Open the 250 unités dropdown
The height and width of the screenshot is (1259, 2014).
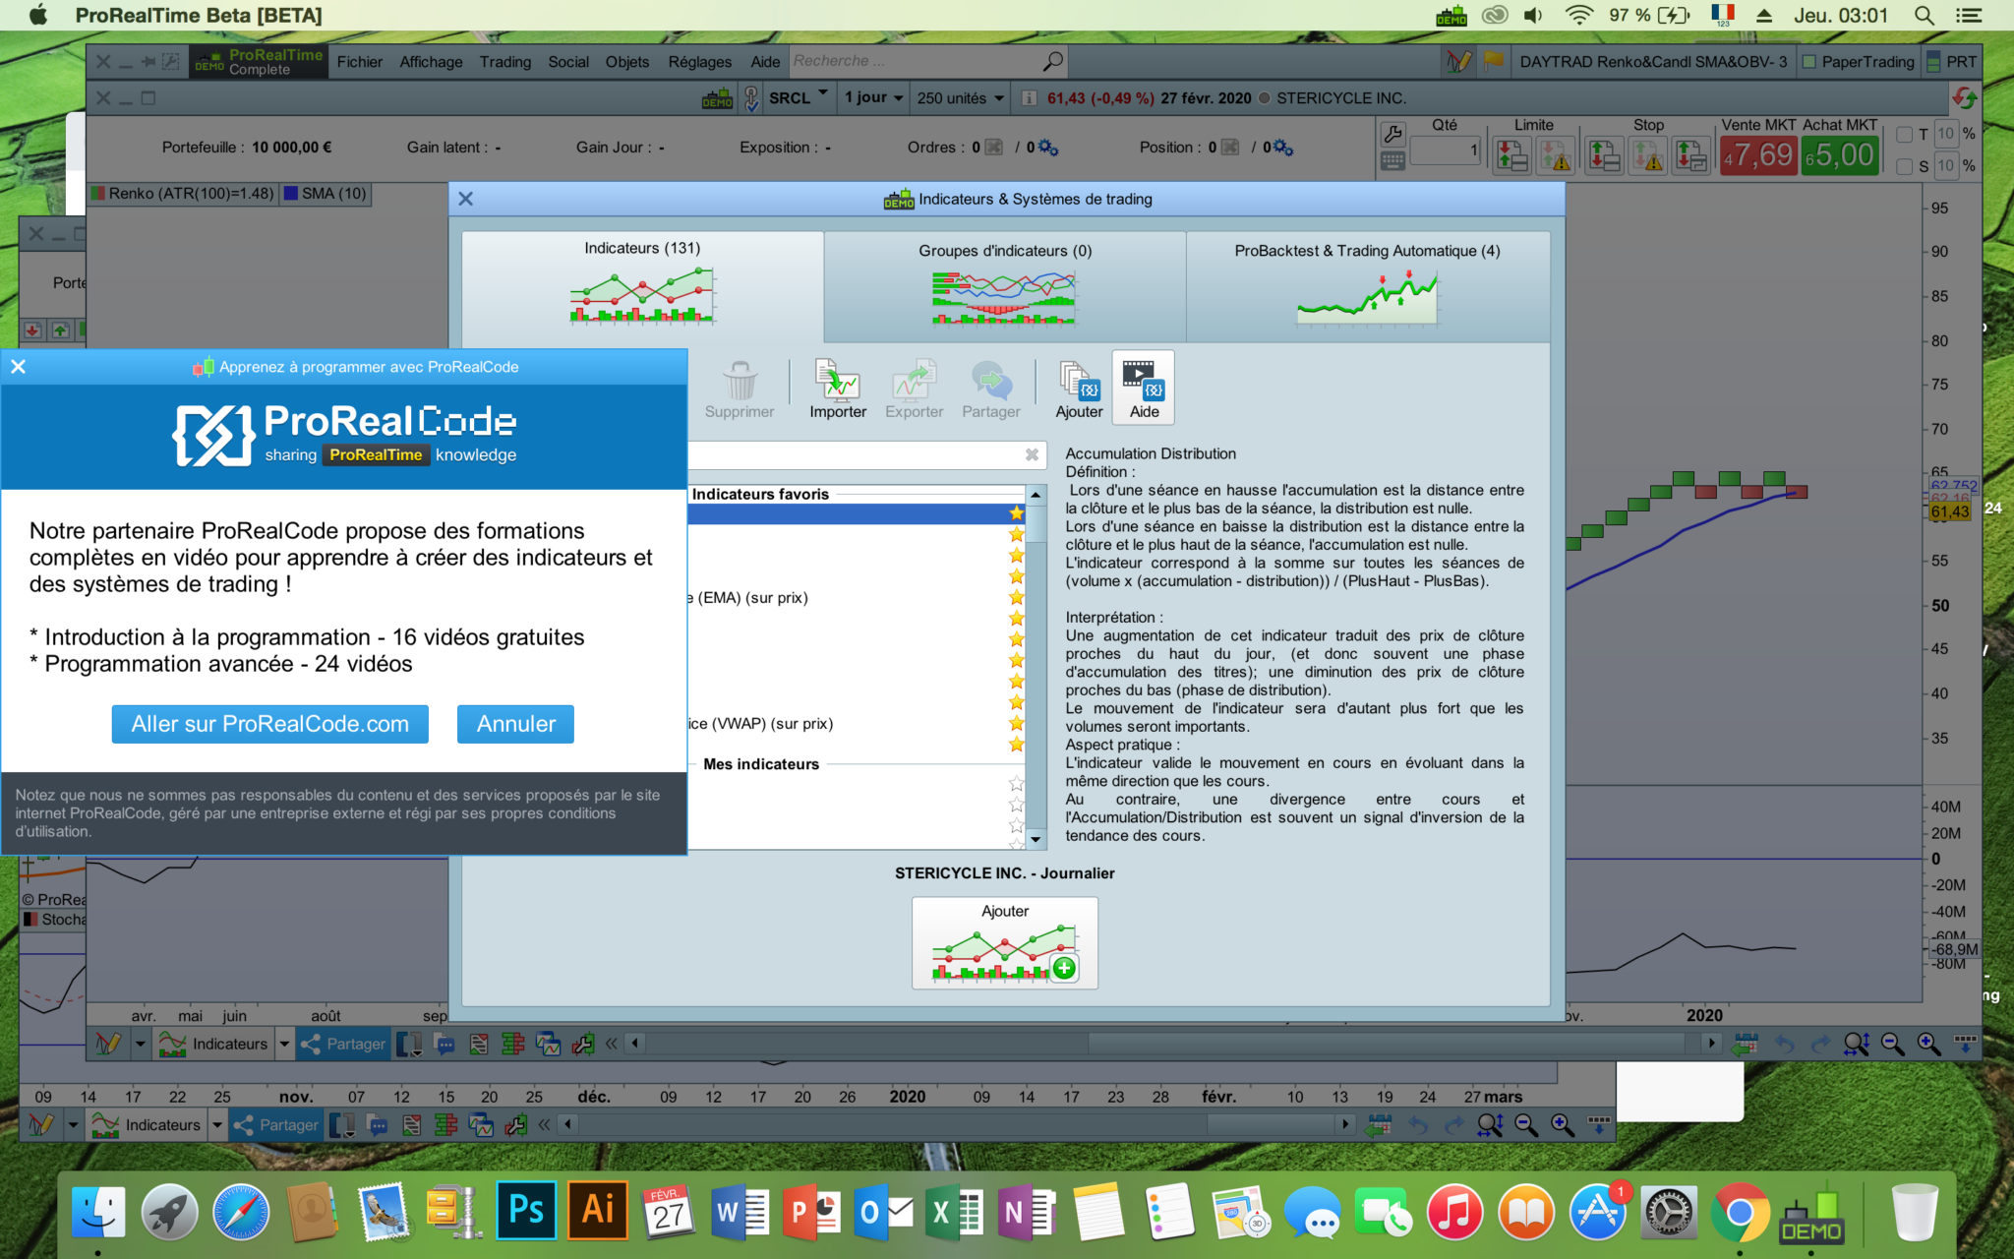click(x=960, y=97)
